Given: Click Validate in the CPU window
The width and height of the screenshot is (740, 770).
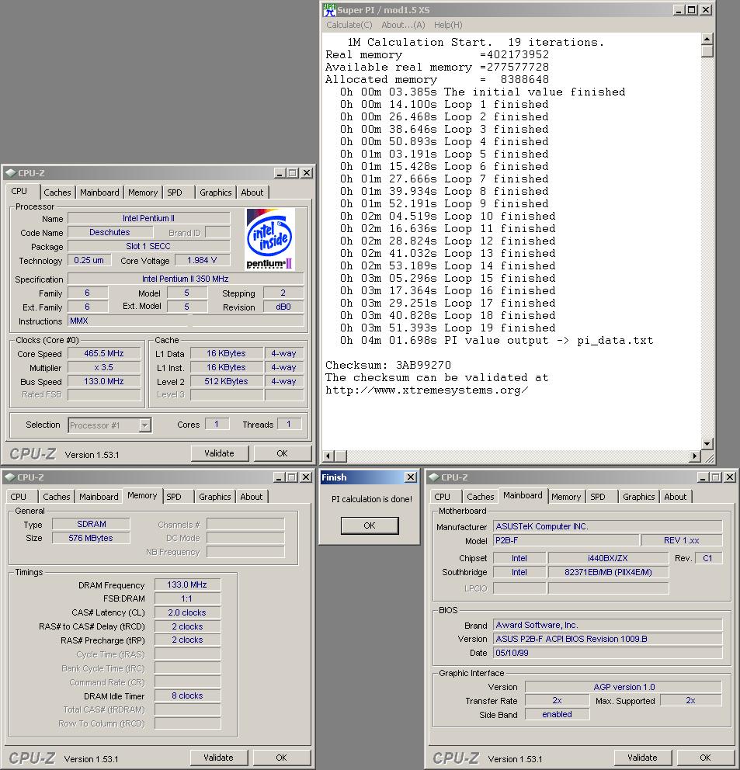Looking at the screenshot, I should 219,453.
